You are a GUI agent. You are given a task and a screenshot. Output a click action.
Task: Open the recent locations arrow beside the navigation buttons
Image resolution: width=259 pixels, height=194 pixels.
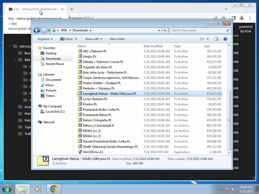pyautogui.click(x=49, y=31)
